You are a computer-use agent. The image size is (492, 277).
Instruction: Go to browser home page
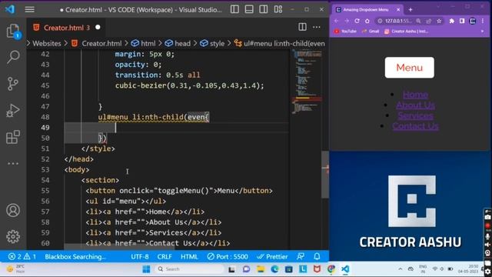(367, 21)
